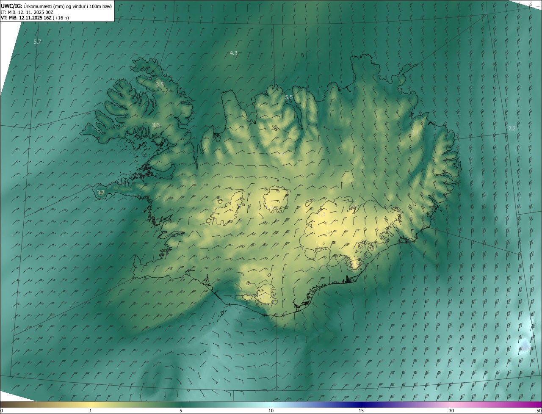Screen dimensions: 542x414
Task: Click the 0 tick on the color scale
Action: pyautogui.click(x=2, y=411)
